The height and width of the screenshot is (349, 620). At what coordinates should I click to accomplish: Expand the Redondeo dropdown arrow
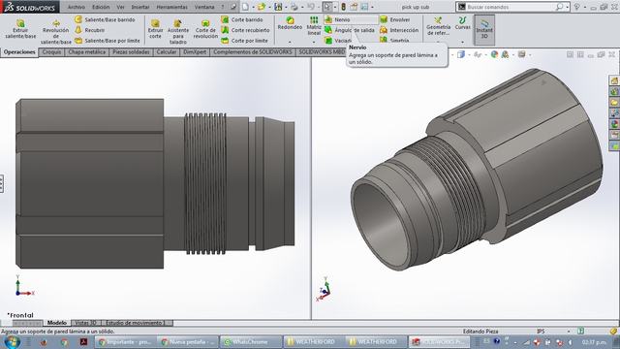(290, 42)
